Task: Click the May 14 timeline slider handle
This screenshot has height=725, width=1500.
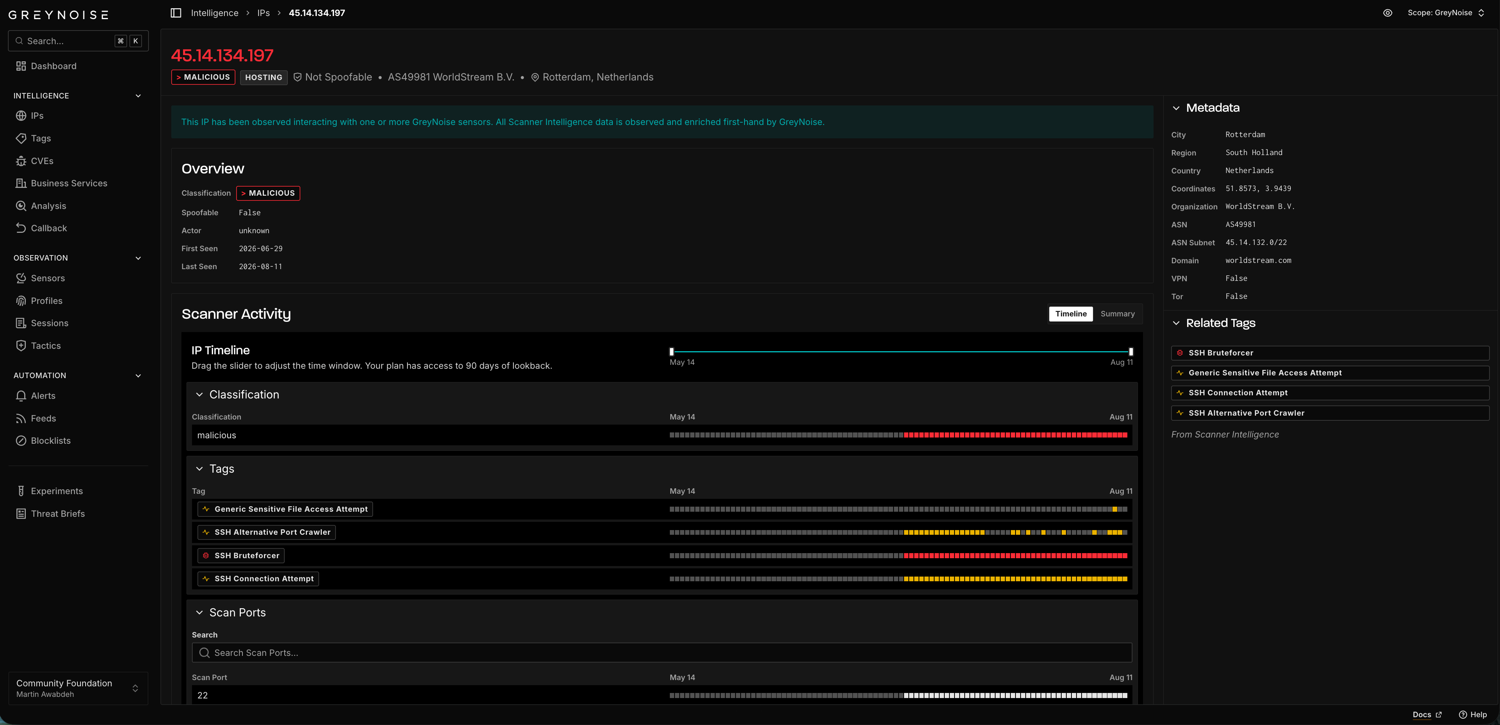Action: (671, 352)
